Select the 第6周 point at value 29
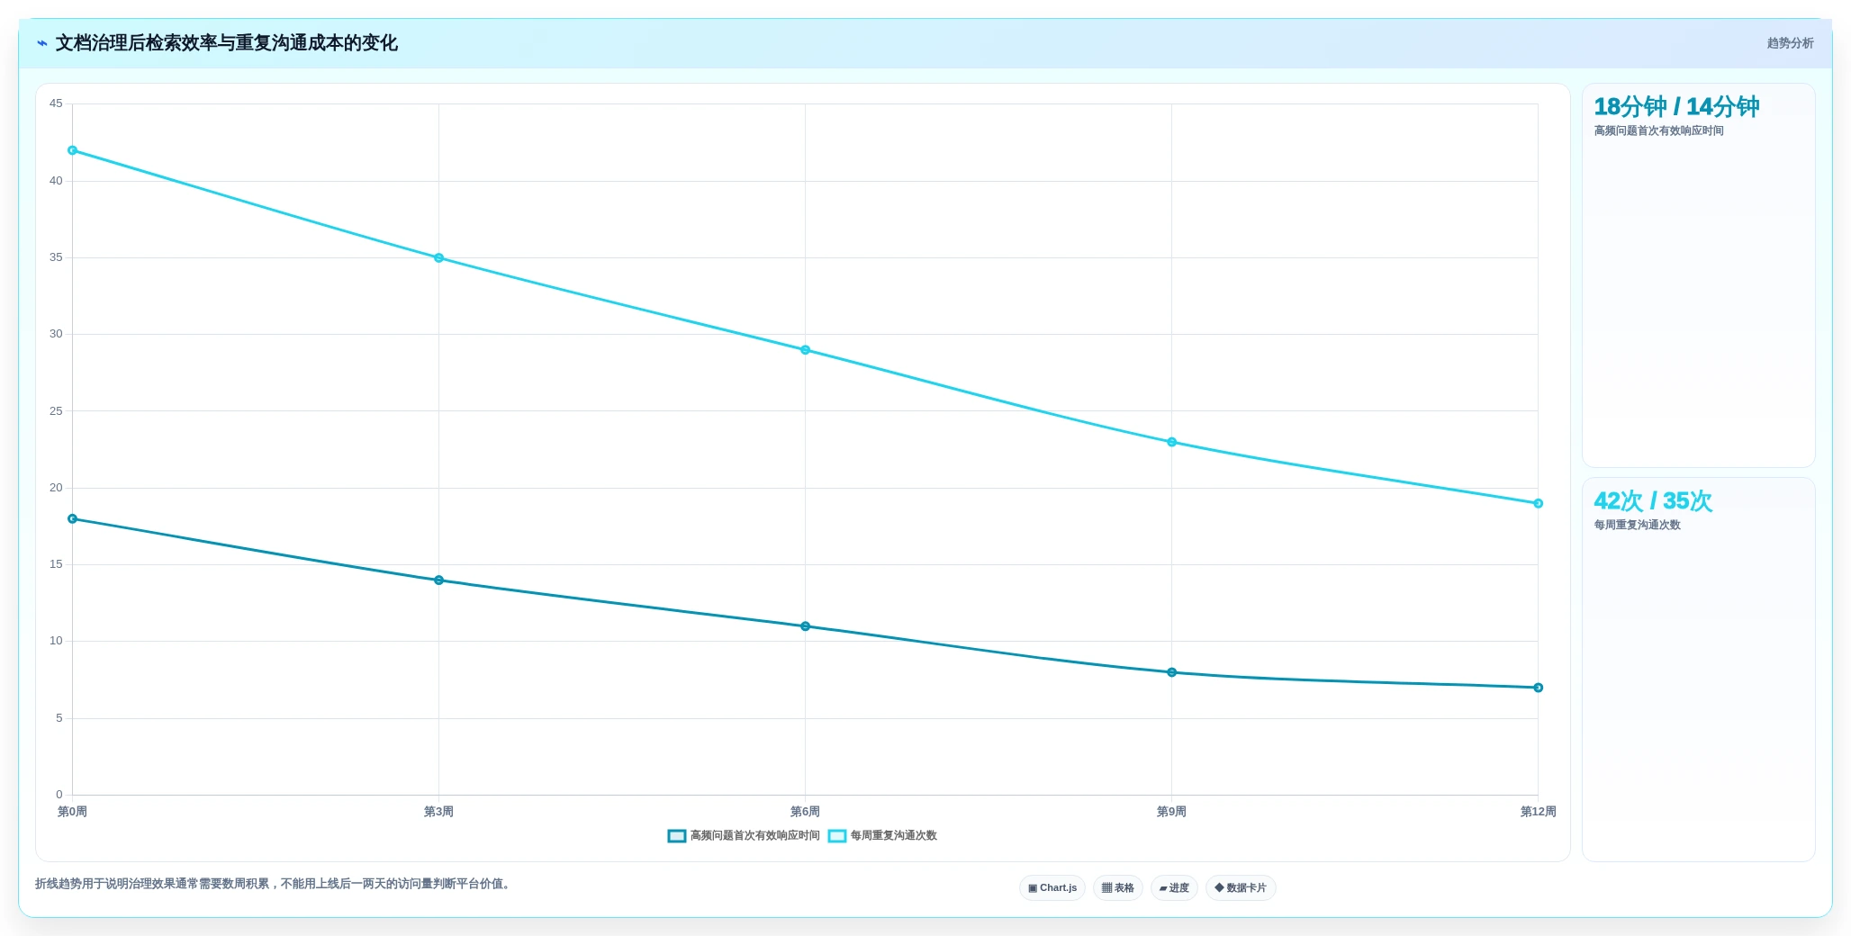1851x936 pixels. click(x=806, y=350)
